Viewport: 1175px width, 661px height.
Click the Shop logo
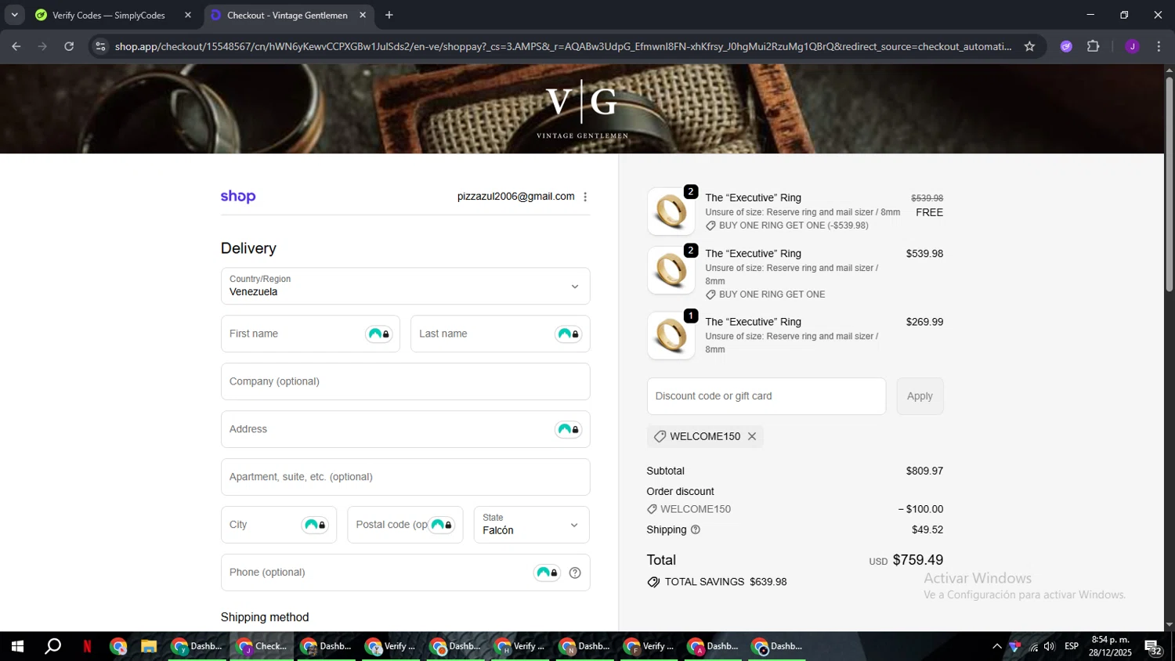coord(238,197)
